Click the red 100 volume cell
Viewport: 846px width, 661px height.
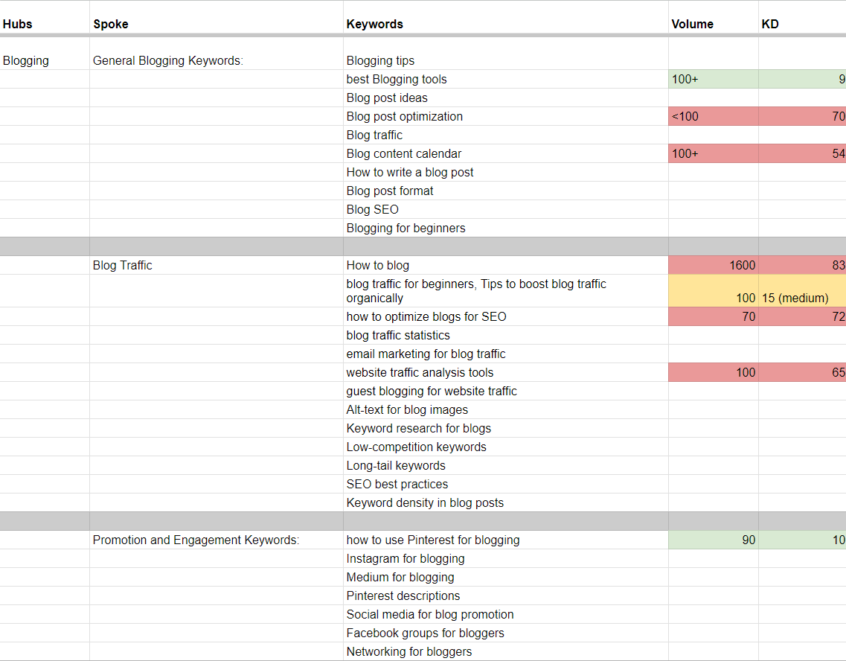coord(714,372)
